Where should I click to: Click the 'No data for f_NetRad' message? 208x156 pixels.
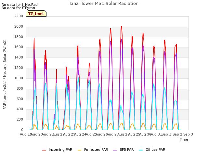point(19,5)
